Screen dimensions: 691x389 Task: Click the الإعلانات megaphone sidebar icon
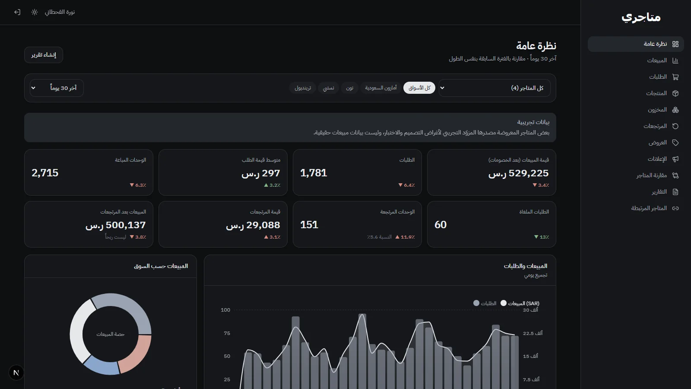(x=675, y=159)
